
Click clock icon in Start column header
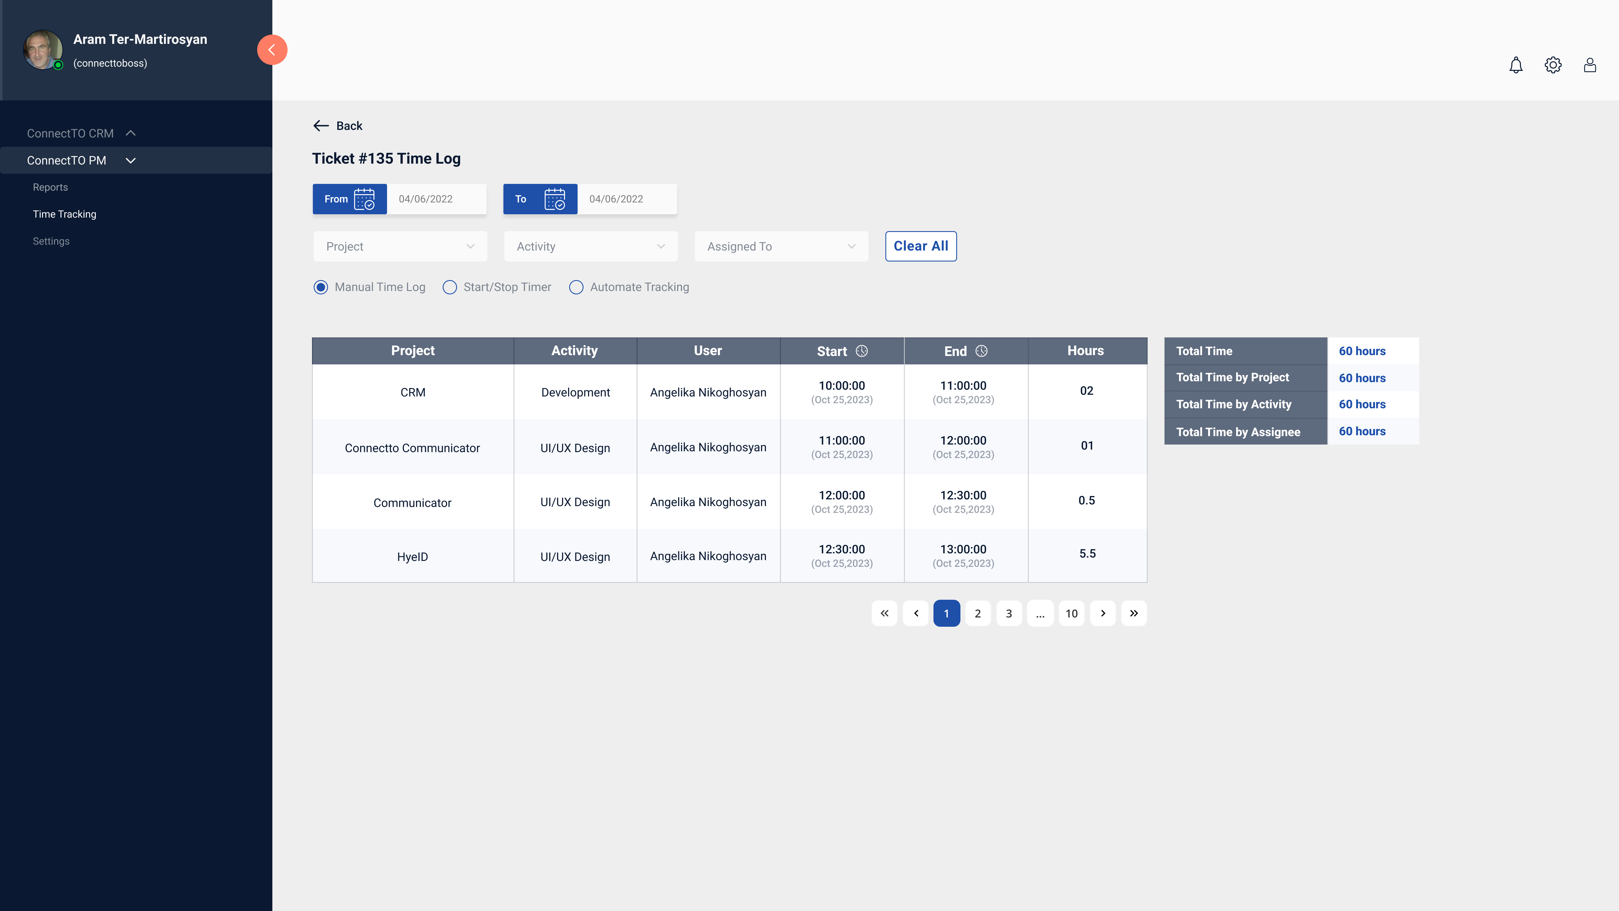coord(862,351)
